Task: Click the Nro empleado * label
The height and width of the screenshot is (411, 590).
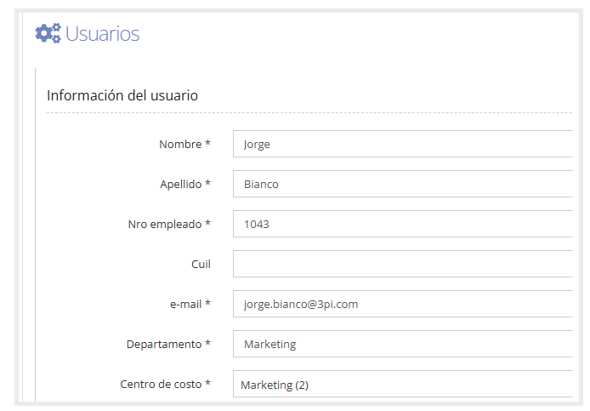Action: coord(169,224)
